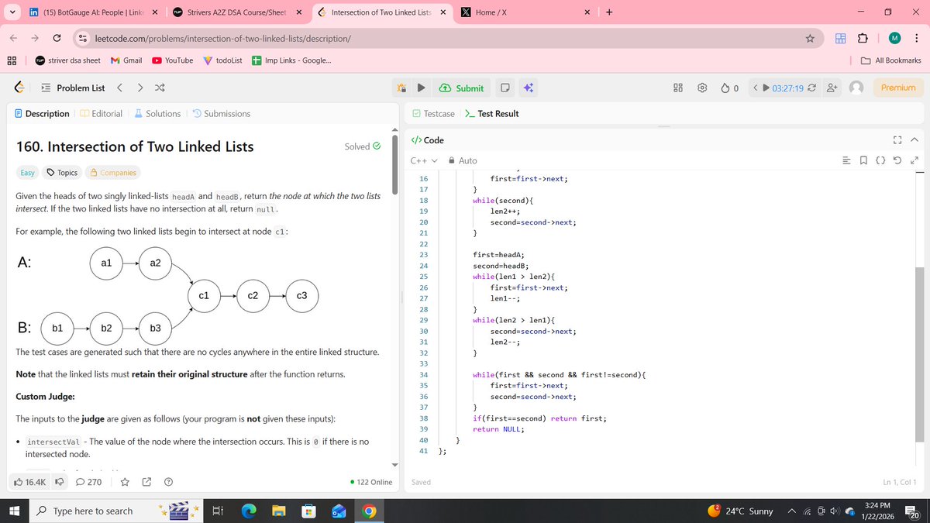Click the curly braces icon

880,160
